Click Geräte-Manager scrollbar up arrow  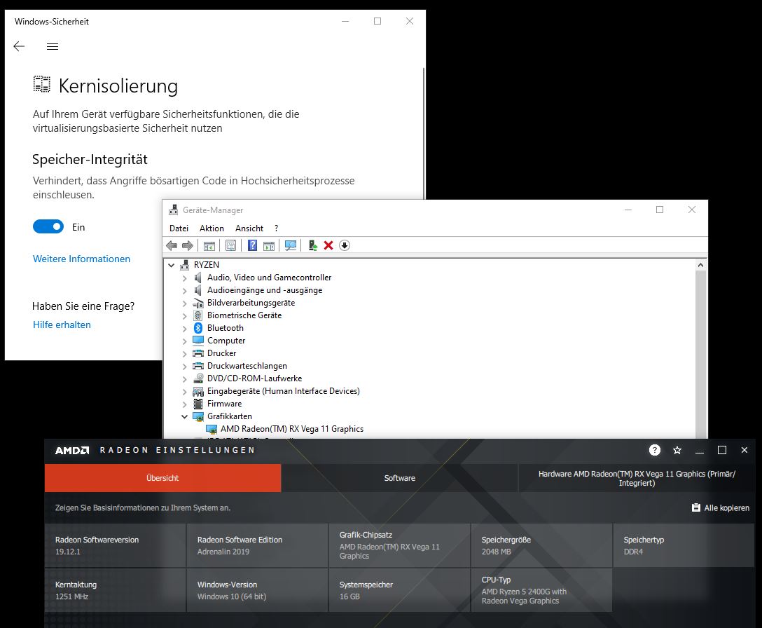point(700,265)
